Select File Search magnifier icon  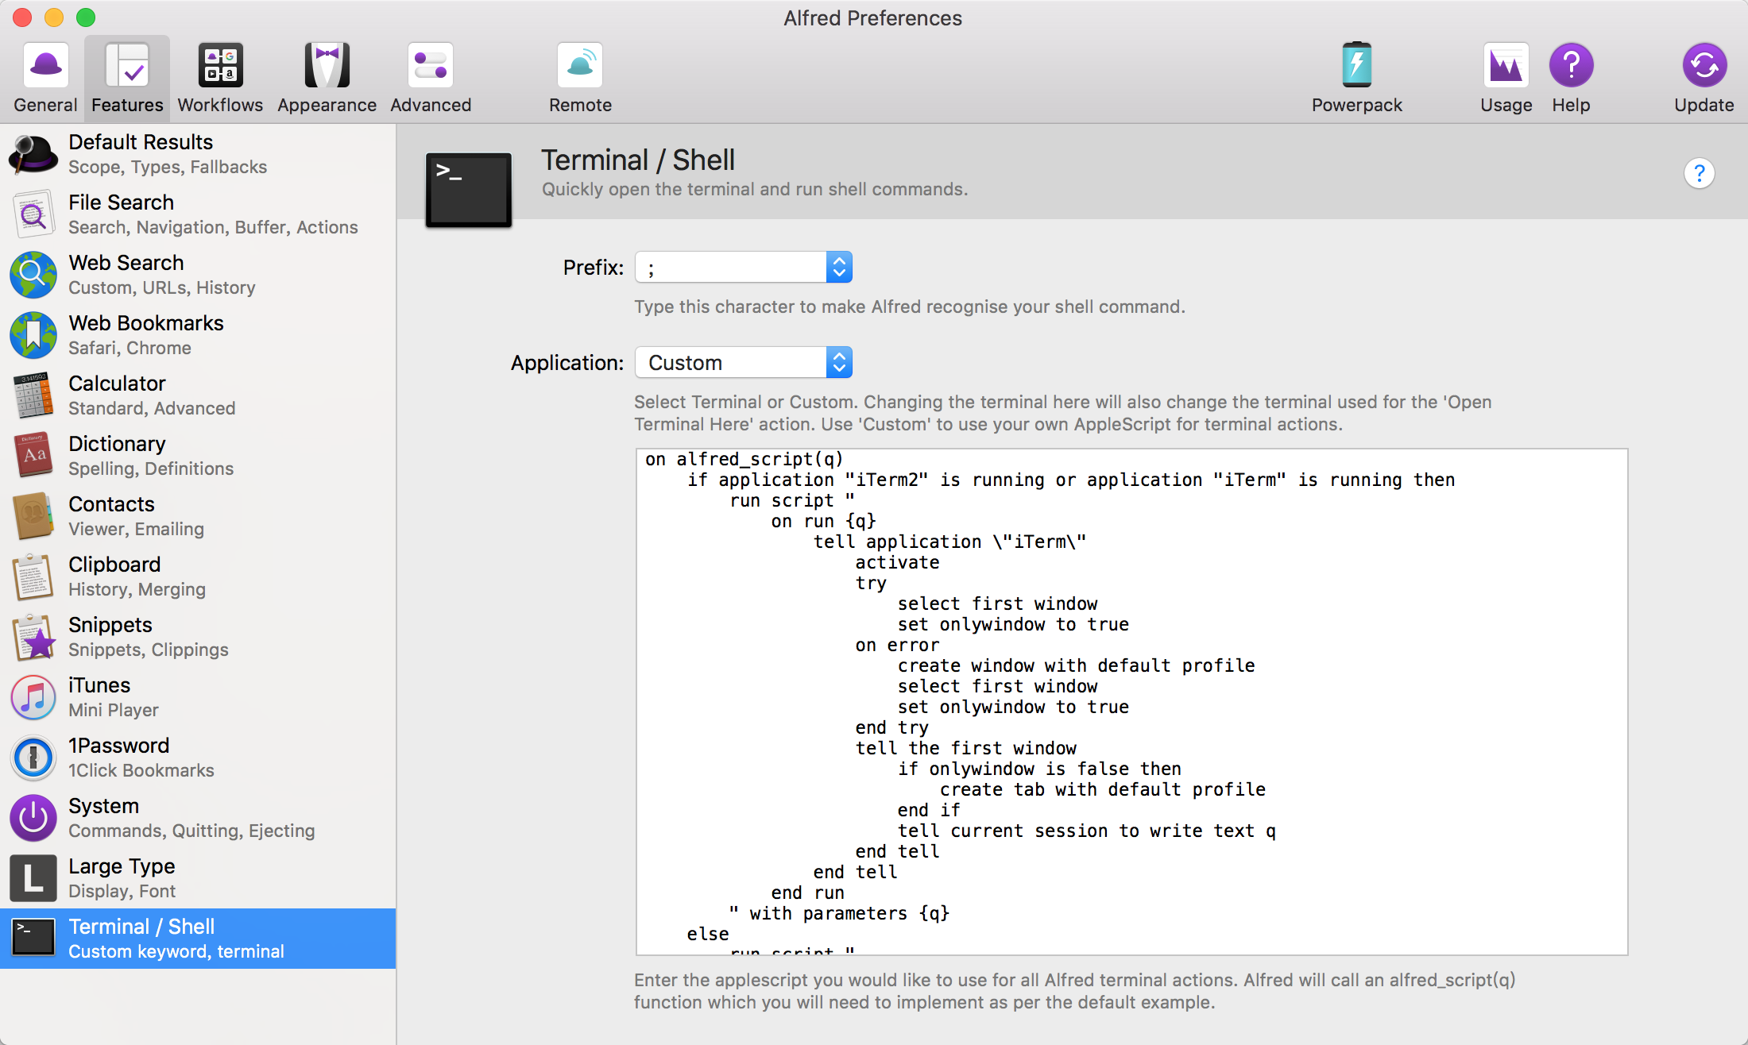(x=33, y=214)
